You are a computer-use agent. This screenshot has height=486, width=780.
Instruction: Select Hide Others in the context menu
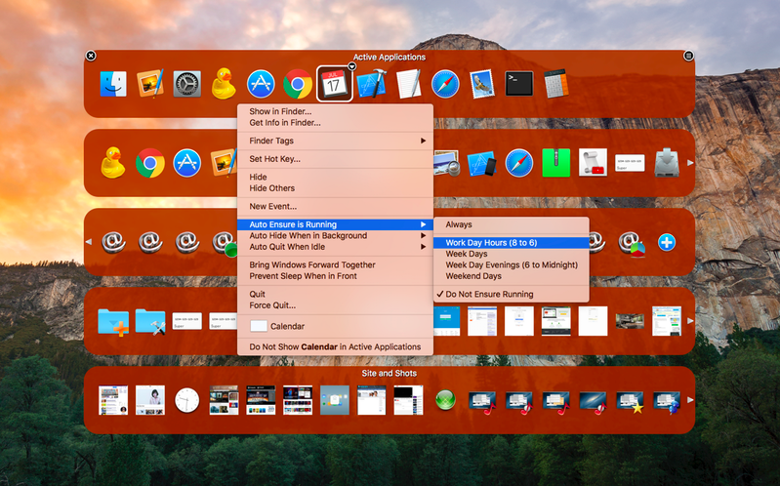coord(335,188)
